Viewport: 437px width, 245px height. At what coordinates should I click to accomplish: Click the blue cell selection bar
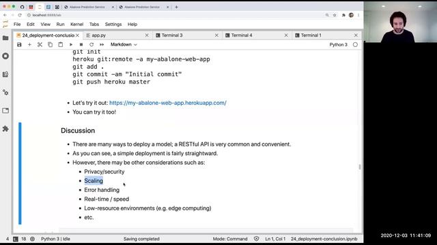tap(20, 174)
